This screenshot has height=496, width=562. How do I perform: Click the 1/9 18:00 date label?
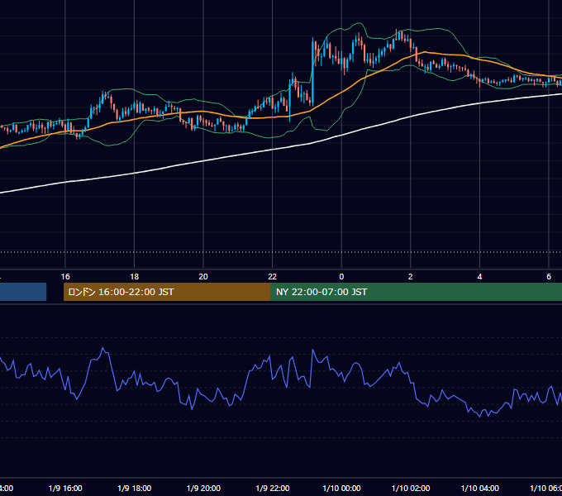(135, 489)
